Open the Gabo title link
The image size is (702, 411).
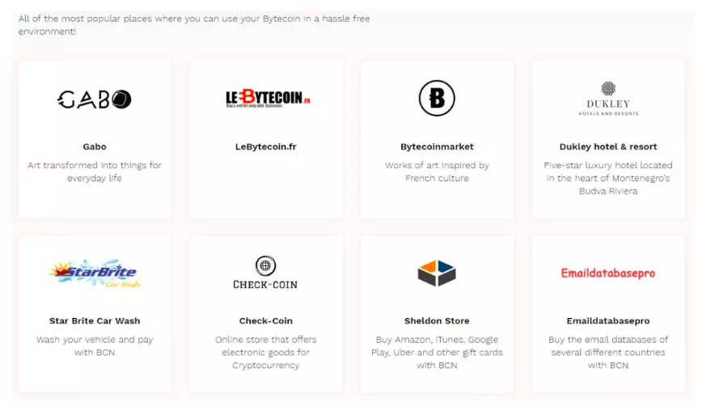(x=95, y=147)
